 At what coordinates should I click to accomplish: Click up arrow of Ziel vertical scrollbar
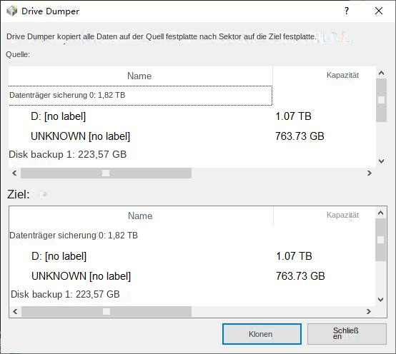tap(380, 213)
